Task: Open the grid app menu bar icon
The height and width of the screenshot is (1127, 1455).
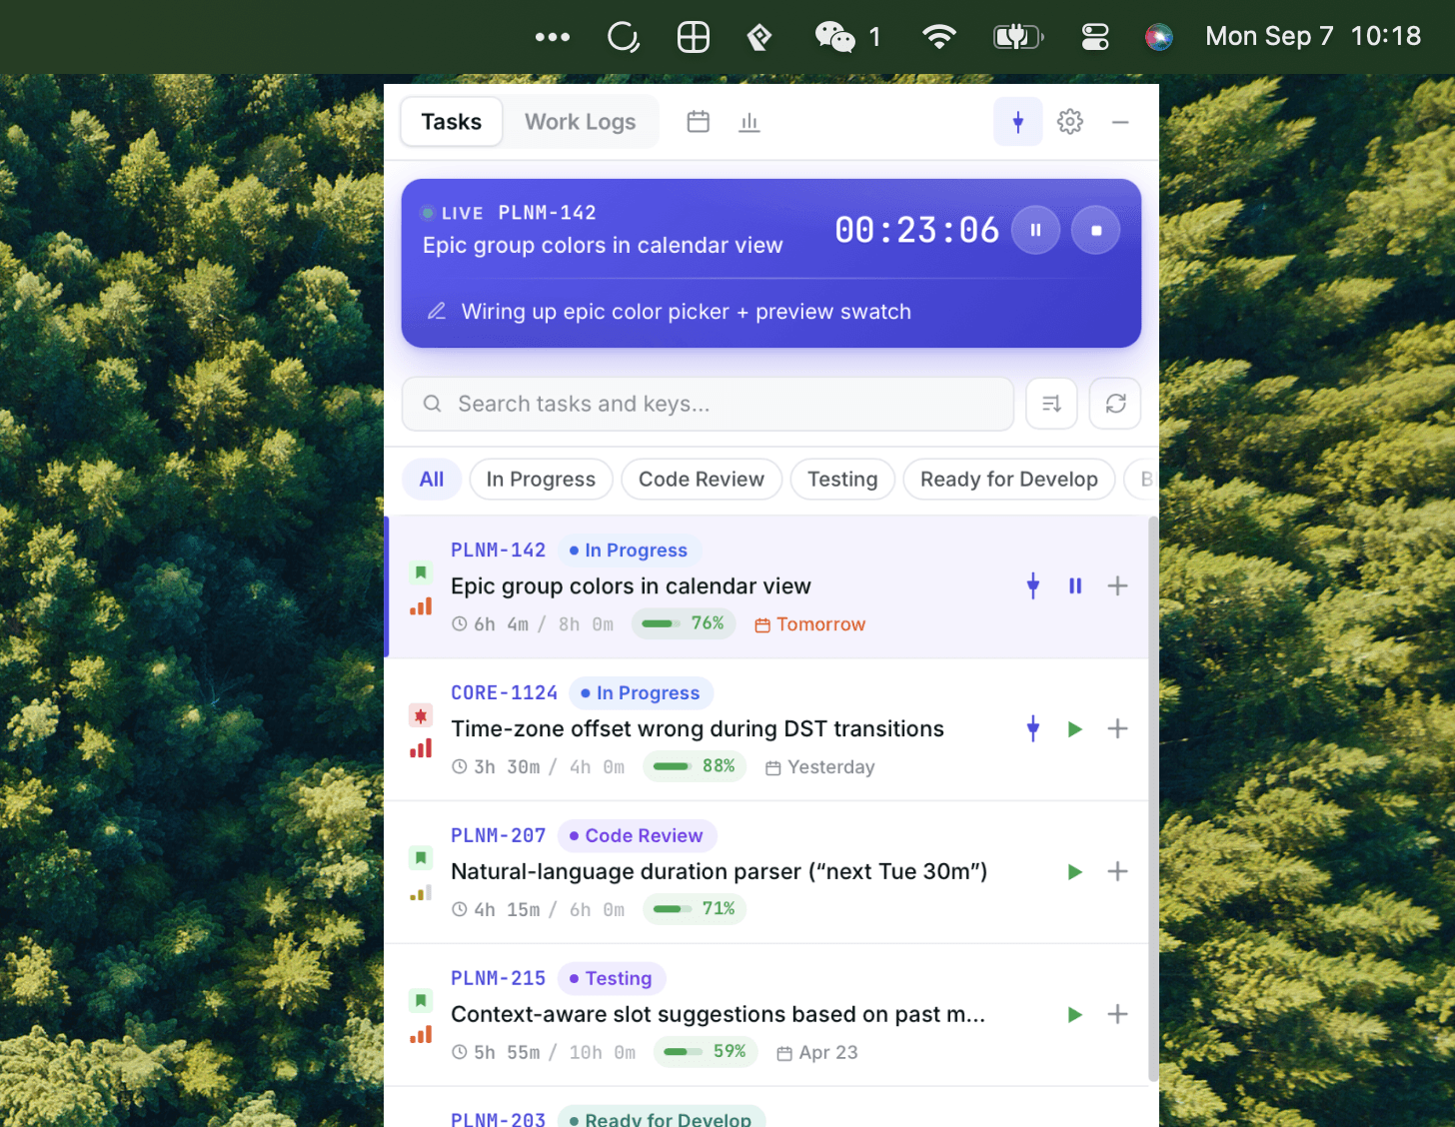Action: click(694, 37)
